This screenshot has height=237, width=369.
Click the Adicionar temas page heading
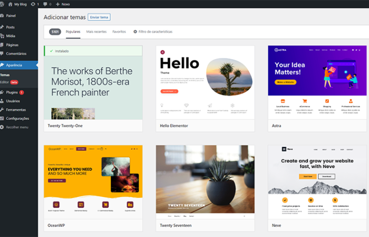[x=64, y=17]
